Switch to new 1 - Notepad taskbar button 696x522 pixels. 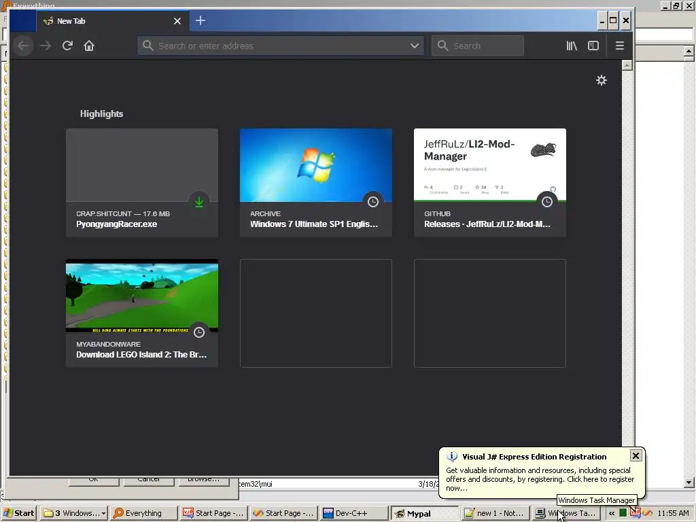pyautogui.click(x=494, y=513)
